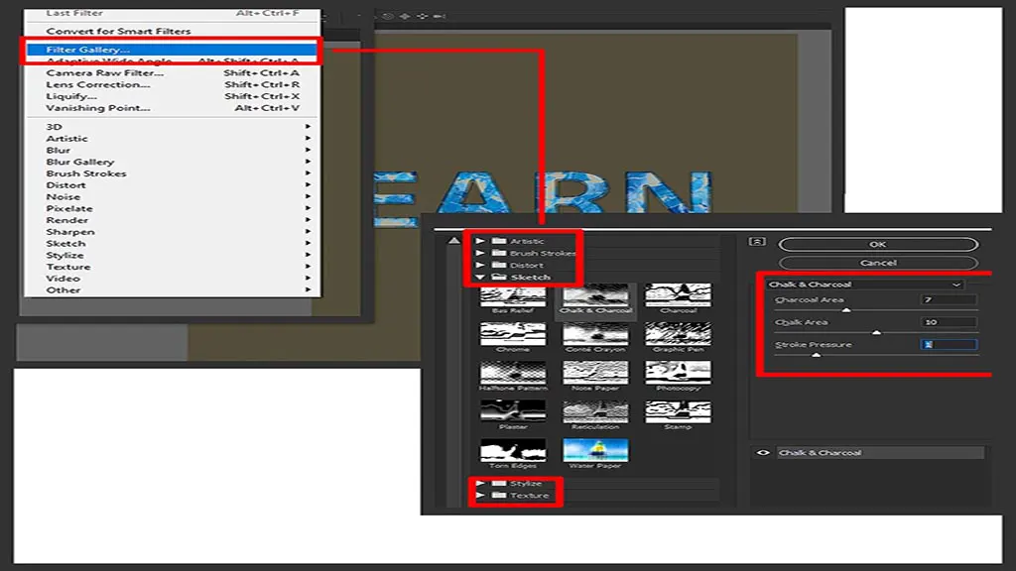The height and width of the screenshot is (571, 1016).
Task: Expand the Stylize filter folder
Action: click(480, 483)
